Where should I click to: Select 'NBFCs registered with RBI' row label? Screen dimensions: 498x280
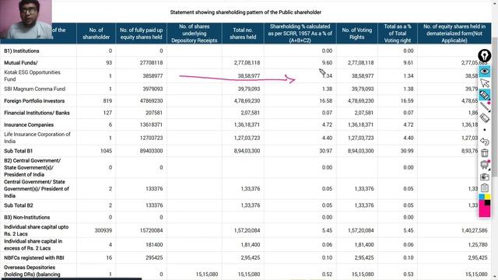pos(34,257)
